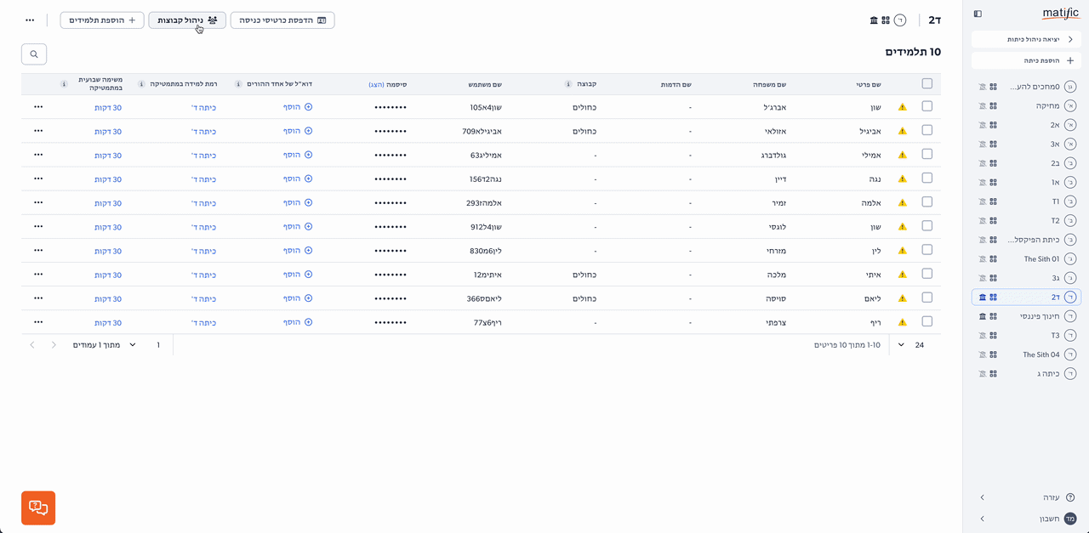Screen dimensions: 1089x533
Task: Open class T1 in the sidebar
Action: pos(1026,201)
